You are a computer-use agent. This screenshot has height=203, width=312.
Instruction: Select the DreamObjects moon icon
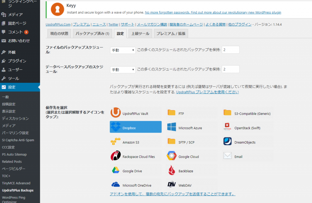pos(227,141)
